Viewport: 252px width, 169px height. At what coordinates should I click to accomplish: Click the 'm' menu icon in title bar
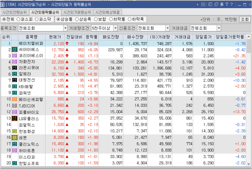tap(203, 4)
